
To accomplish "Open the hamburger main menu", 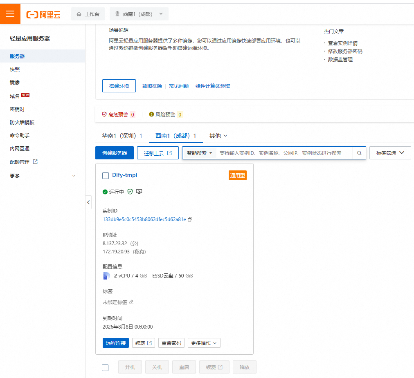I will tap(10, 14).
